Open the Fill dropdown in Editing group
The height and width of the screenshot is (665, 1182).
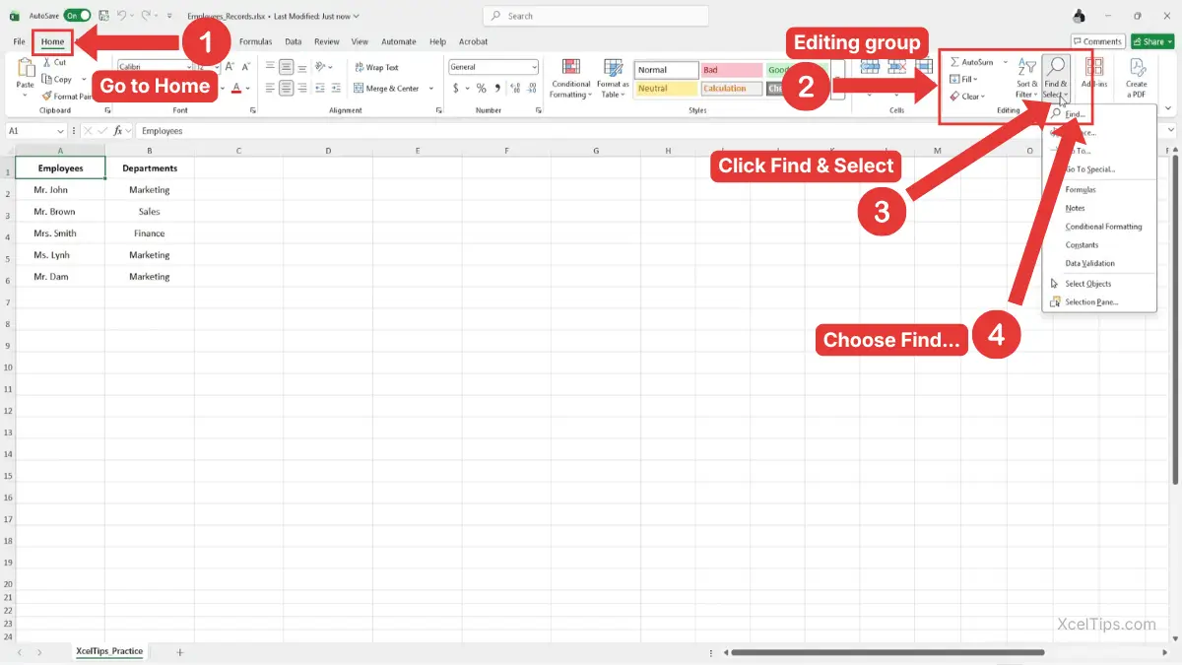click(x=964, y=79)
